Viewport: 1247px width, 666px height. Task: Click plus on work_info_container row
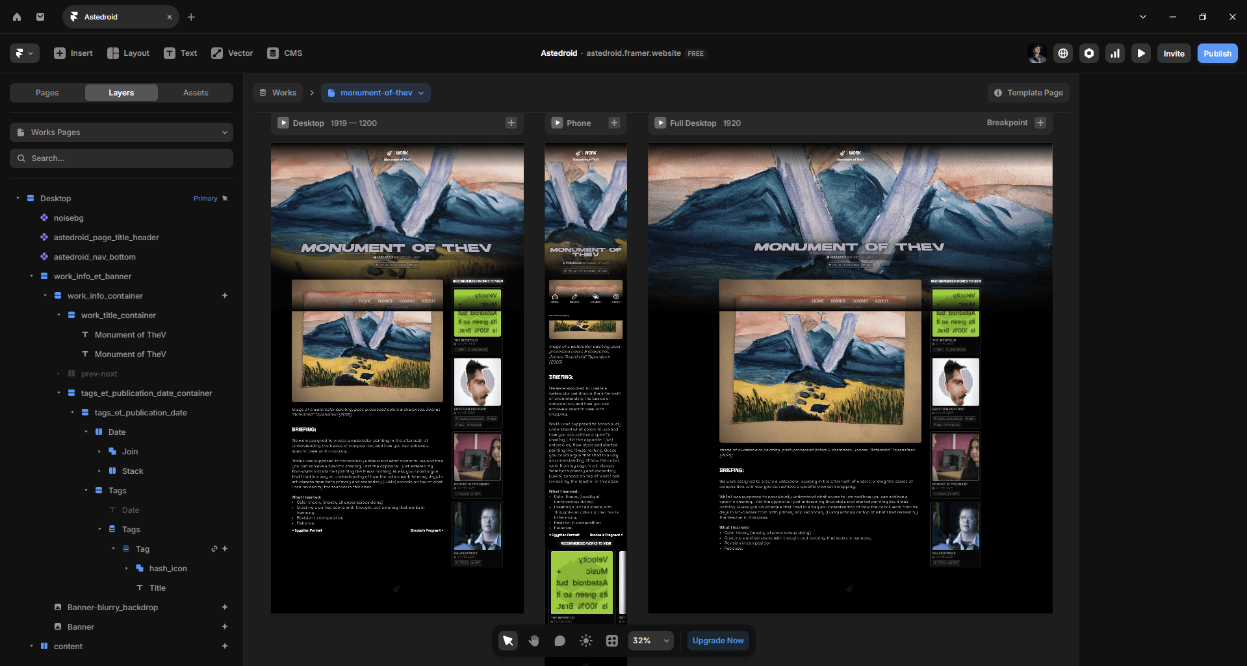coord(225,296)
